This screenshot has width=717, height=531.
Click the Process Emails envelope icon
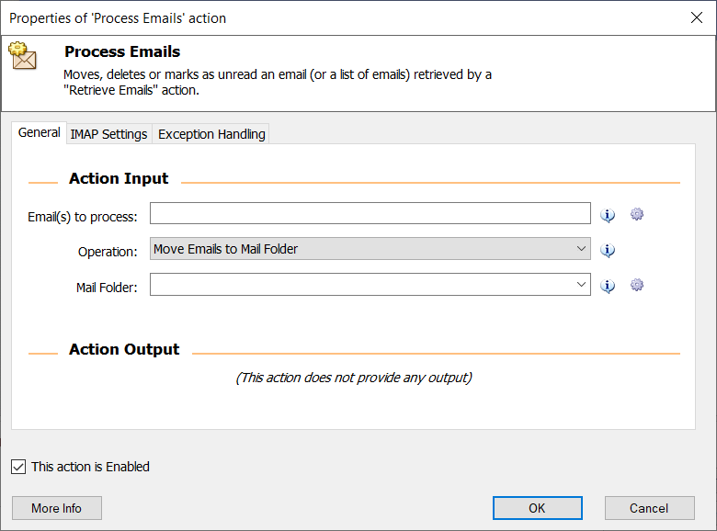22,56
